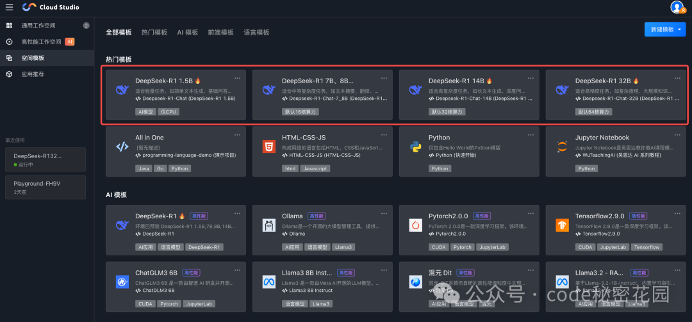This screenshot has width=692, height=322.
Task: Open the ChatGLM3 6B template title
Action: (156, 273)
